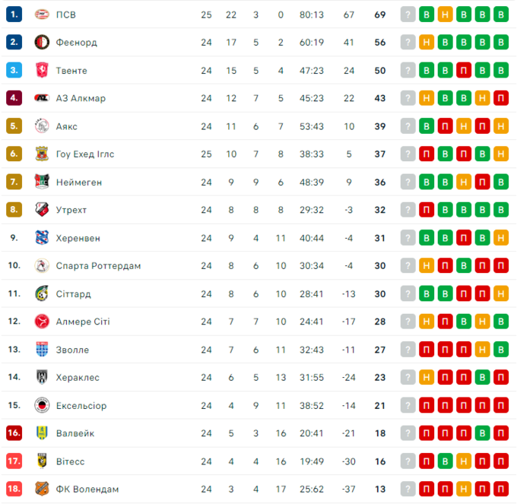Open the Ексельсіор team link
The image size is (517, 504).
81,405
